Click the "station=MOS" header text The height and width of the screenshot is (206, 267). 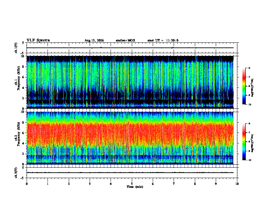click(125, 40)
